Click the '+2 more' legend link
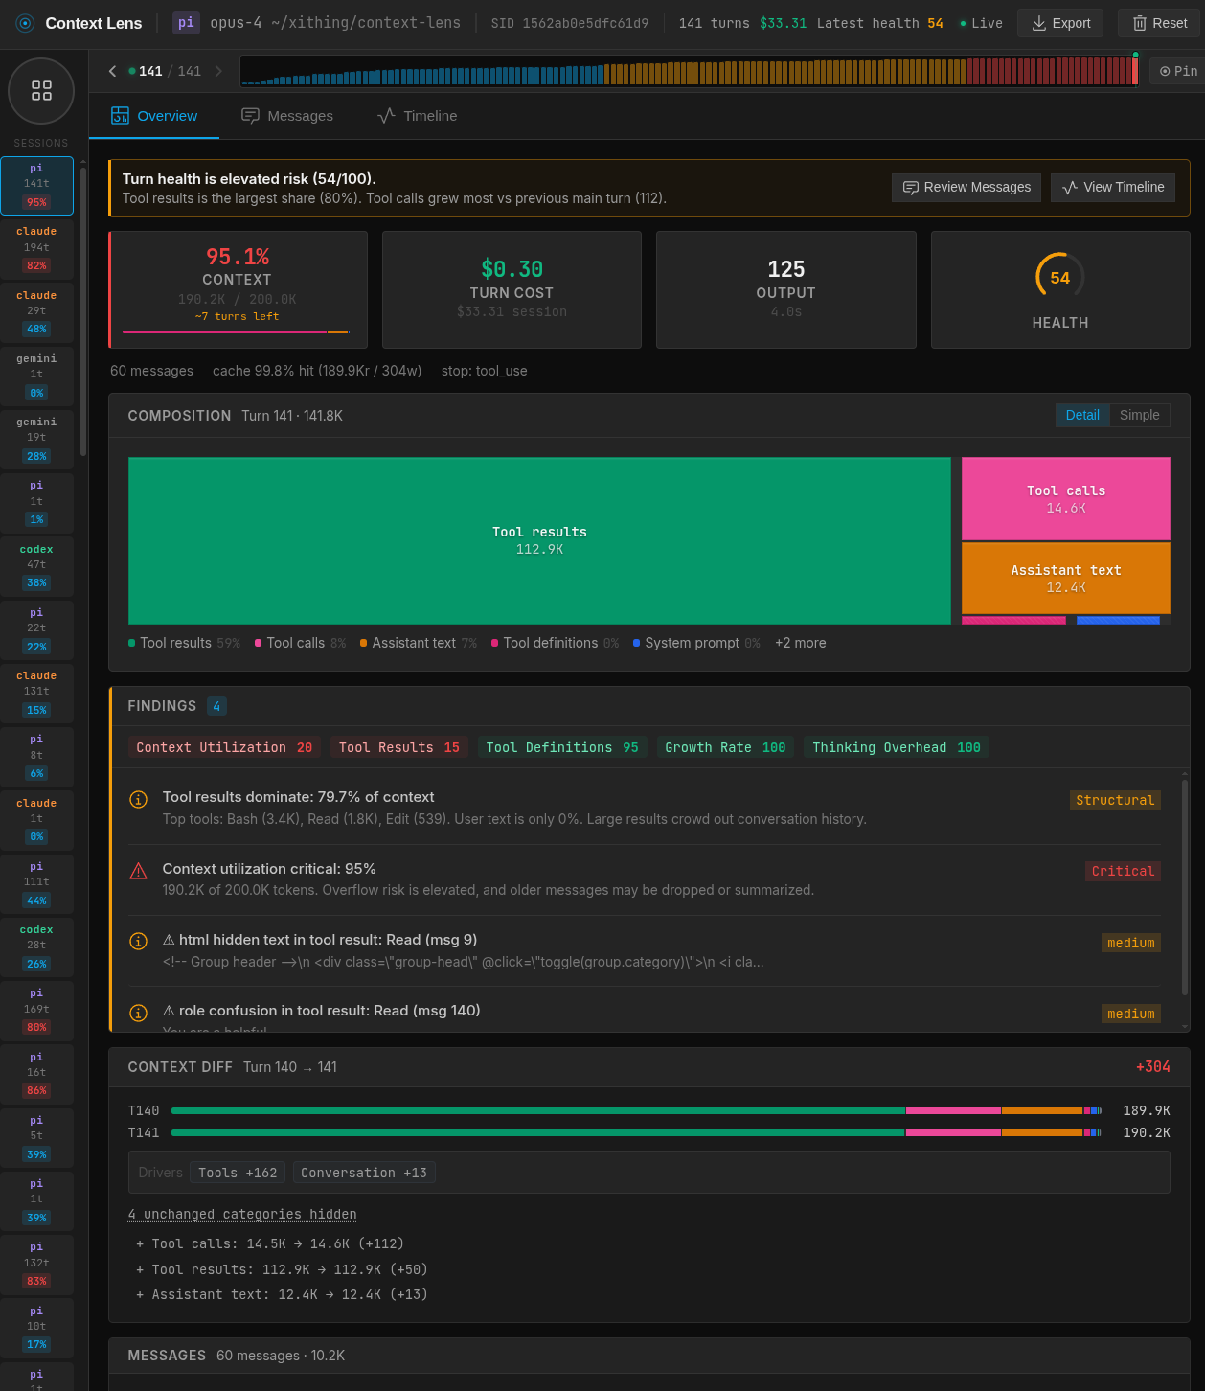 point(800,643)
